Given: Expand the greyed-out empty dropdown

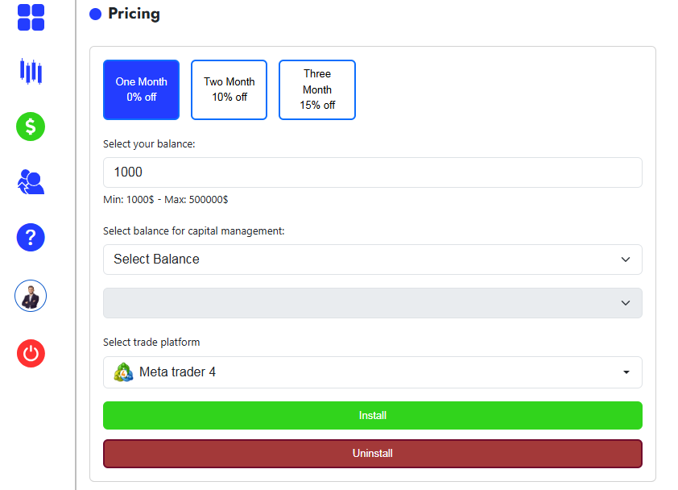Looking at the screenshot, I should coord(372,303).
